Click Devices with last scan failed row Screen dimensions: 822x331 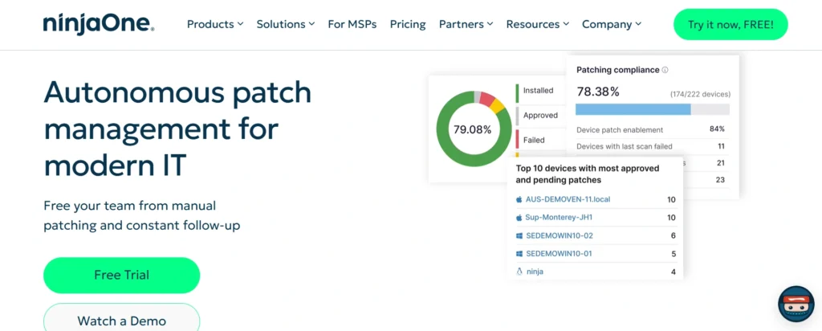tap(650, 146)
